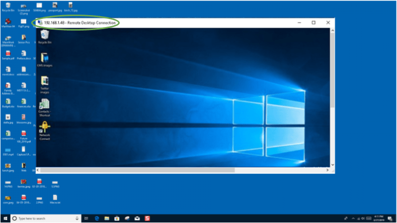Viewport: 397px width, 223px height.
Task: Open the blossoms.jpg image on the desktop
Action: coord(24,119)
